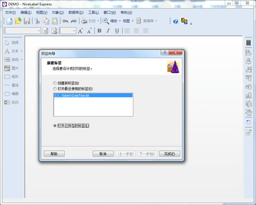This screenshot has height=205, width=256.
Task: Expand the print (打印) dropdown arrow
Action: [98, 21]
